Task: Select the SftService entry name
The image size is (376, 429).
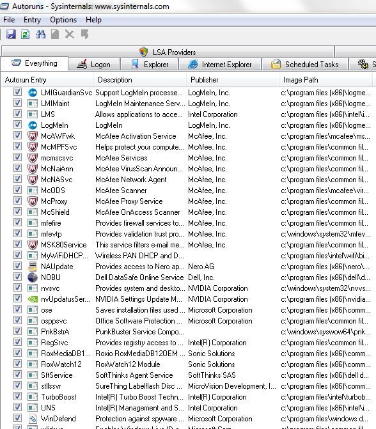Action: (x=57, y=375)
